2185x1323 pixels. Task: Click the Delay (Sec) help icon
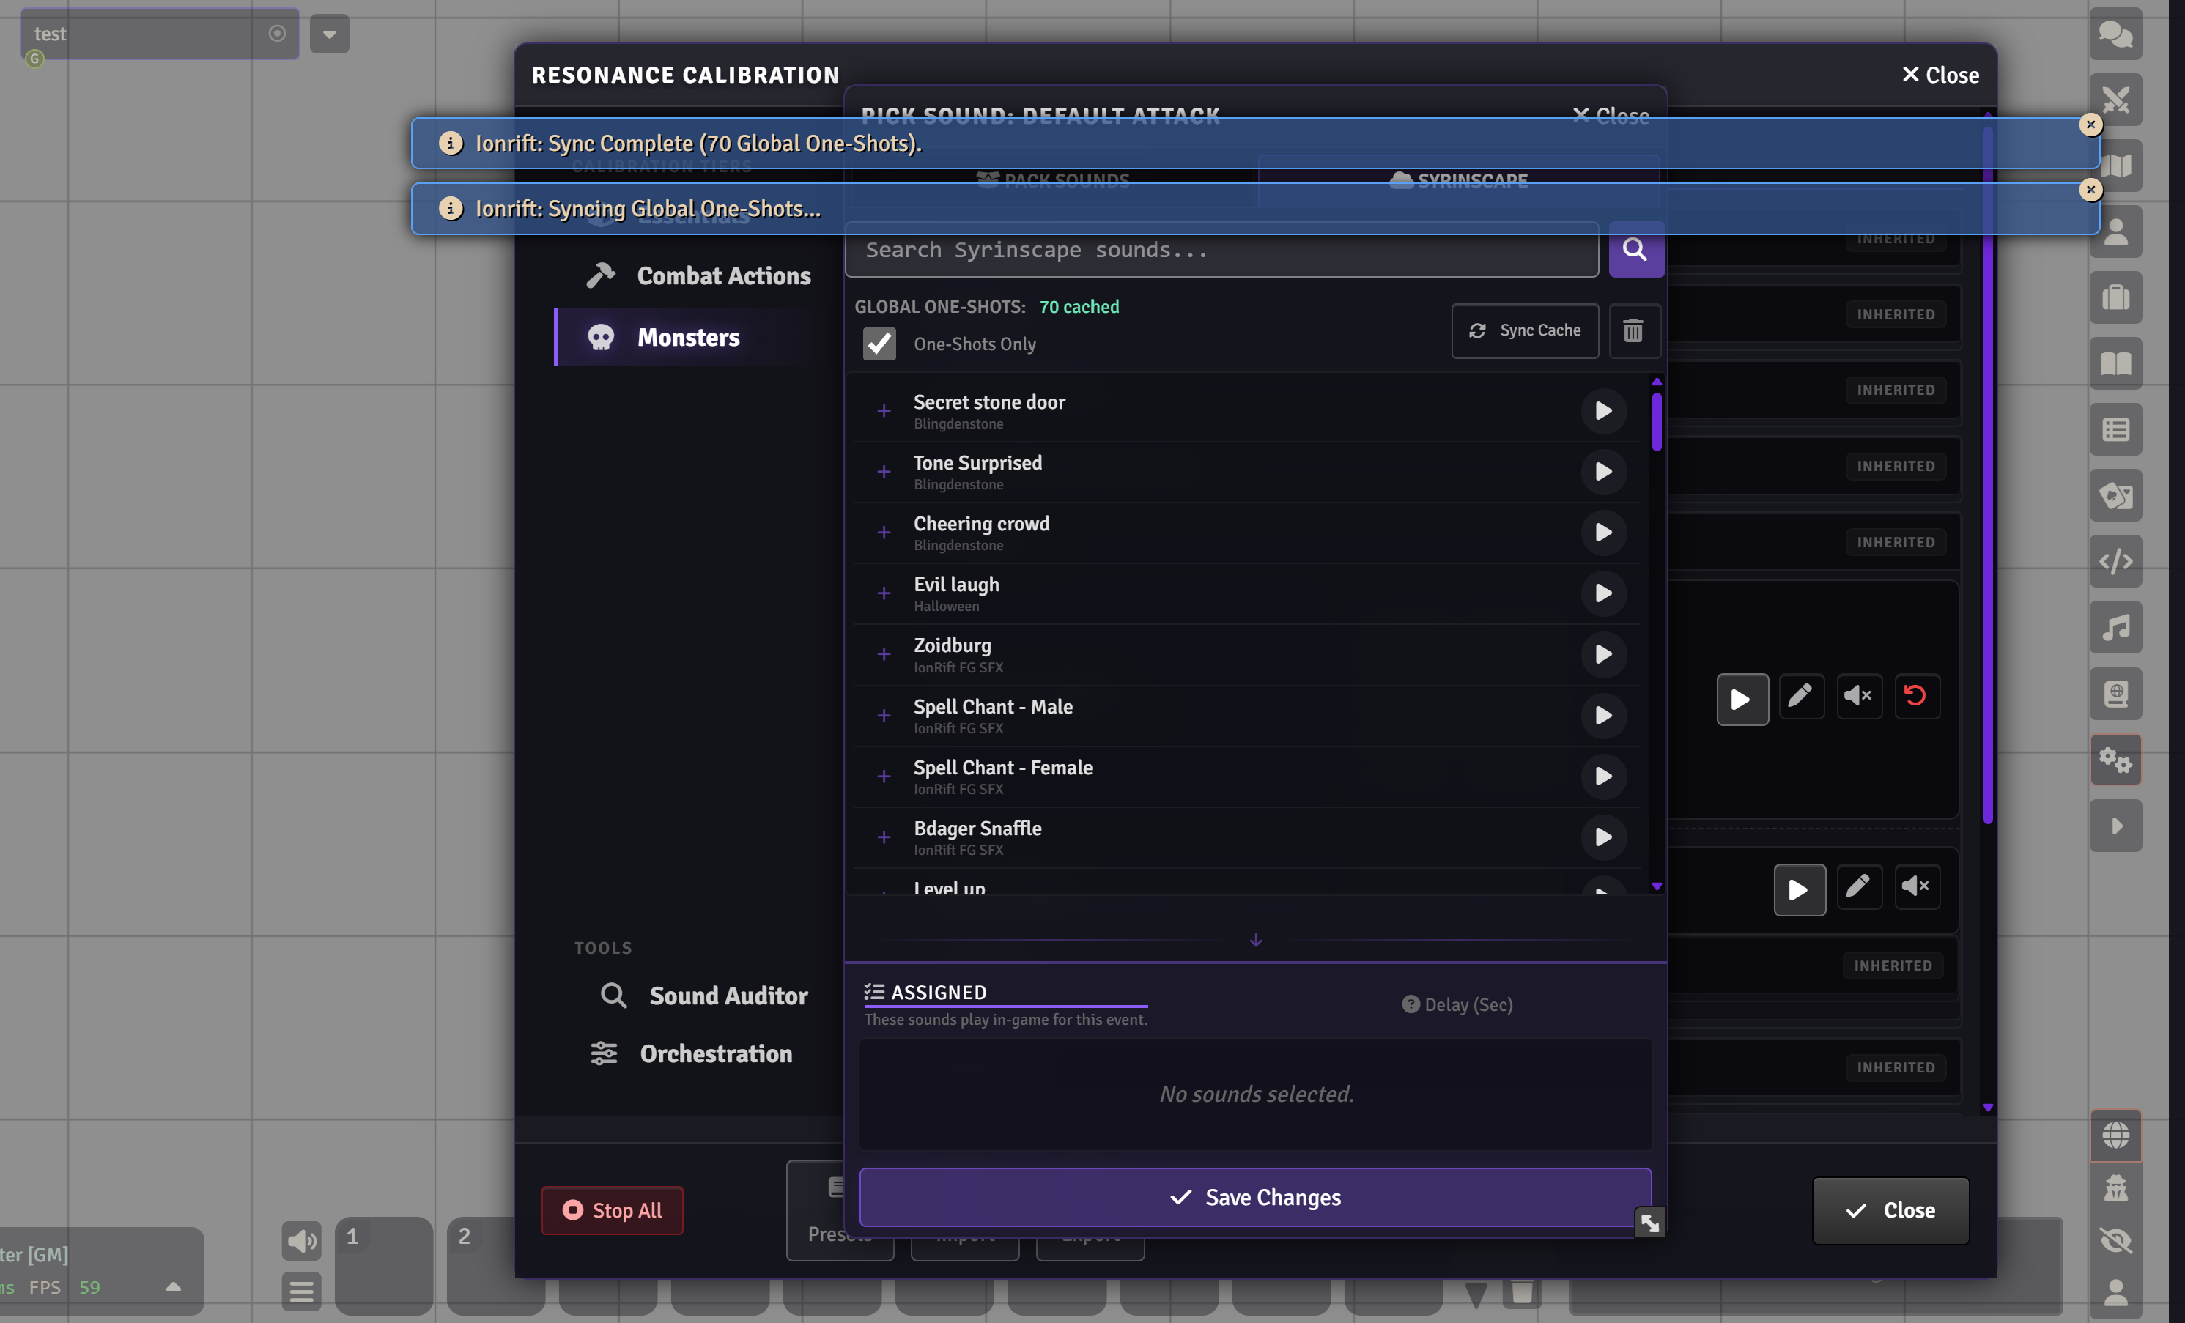click(x=1410, y=1004)
